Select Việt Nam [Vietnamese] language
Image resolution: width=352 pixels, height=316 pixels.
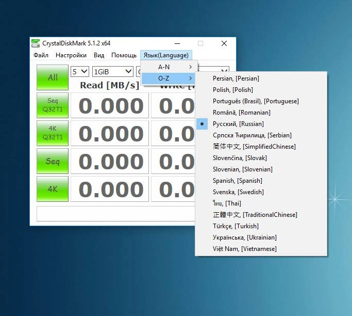coord(261,249)
